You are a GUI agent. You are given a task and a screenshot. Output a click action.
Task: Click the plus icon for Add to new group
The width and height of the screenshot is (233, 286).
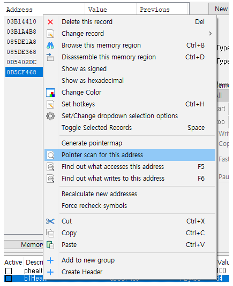pyautogui.click(x=50, y=260)
